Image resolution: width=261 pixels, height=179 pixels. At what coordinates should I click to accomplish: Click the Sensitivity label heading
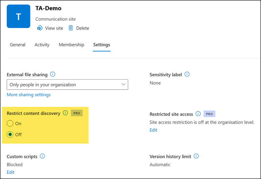pyautogui.click(x=166, y=75)
